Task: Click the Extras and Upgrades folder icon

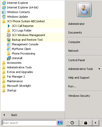Action: pos(4,72)
